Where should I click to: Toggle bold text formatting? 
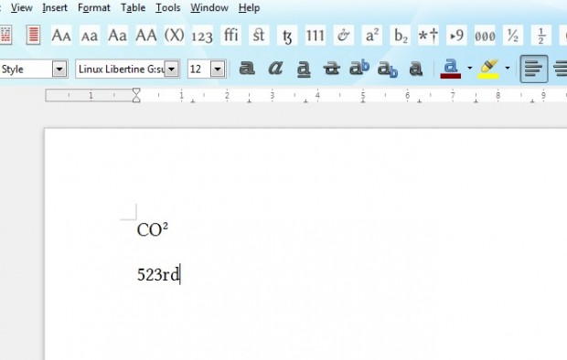coord(247,69)
